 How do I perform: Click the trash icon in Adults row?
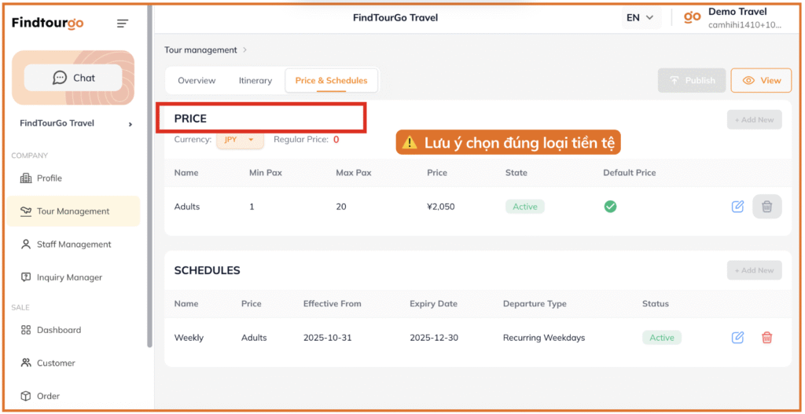(x=766, y=207)
